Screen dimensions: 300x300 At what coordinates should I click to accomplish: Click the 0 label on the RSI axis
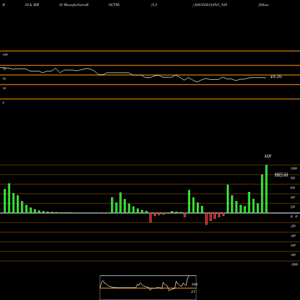(x=3, y=103)
